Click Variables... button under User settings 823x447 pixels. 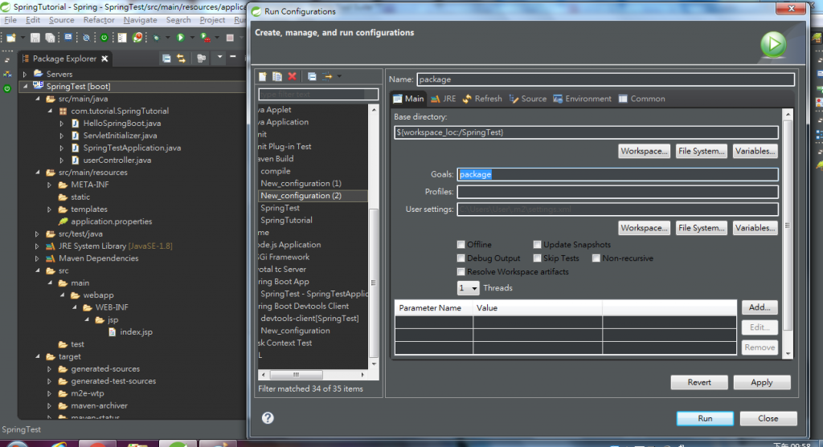coord(755,227)
